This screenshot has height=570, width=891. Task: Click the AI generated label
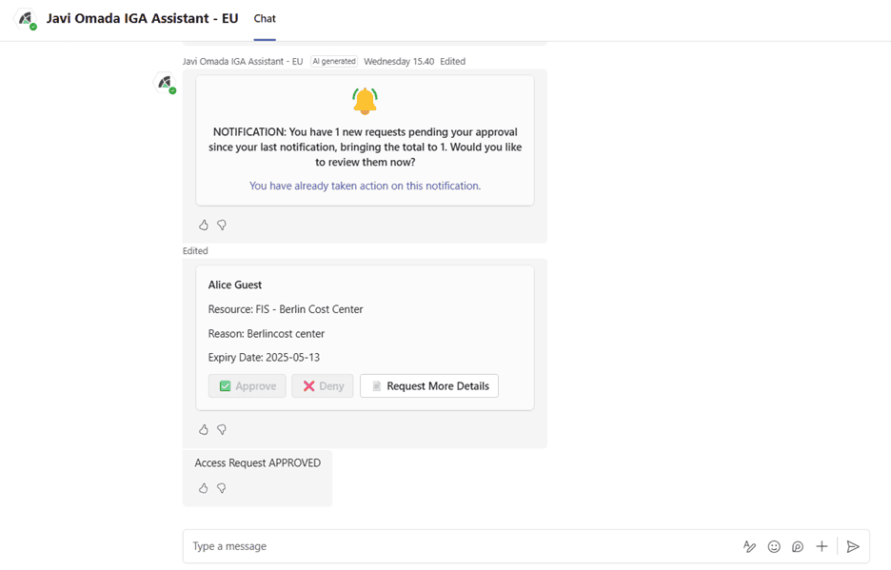tap(334, 61)
